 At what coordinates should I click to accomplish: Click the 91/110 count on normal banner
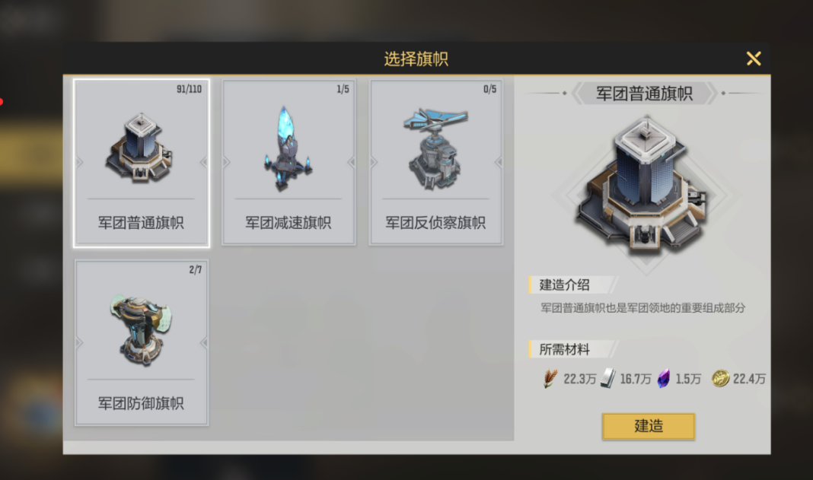[x=189, y=89]
